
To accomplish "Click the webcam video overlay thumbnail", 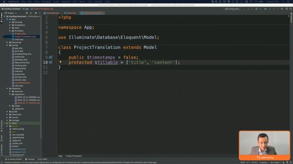I will click(x=265, y=145).
